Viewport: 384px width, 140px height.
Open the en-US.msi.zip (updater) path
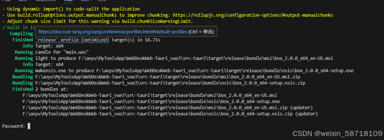point(155,107)
